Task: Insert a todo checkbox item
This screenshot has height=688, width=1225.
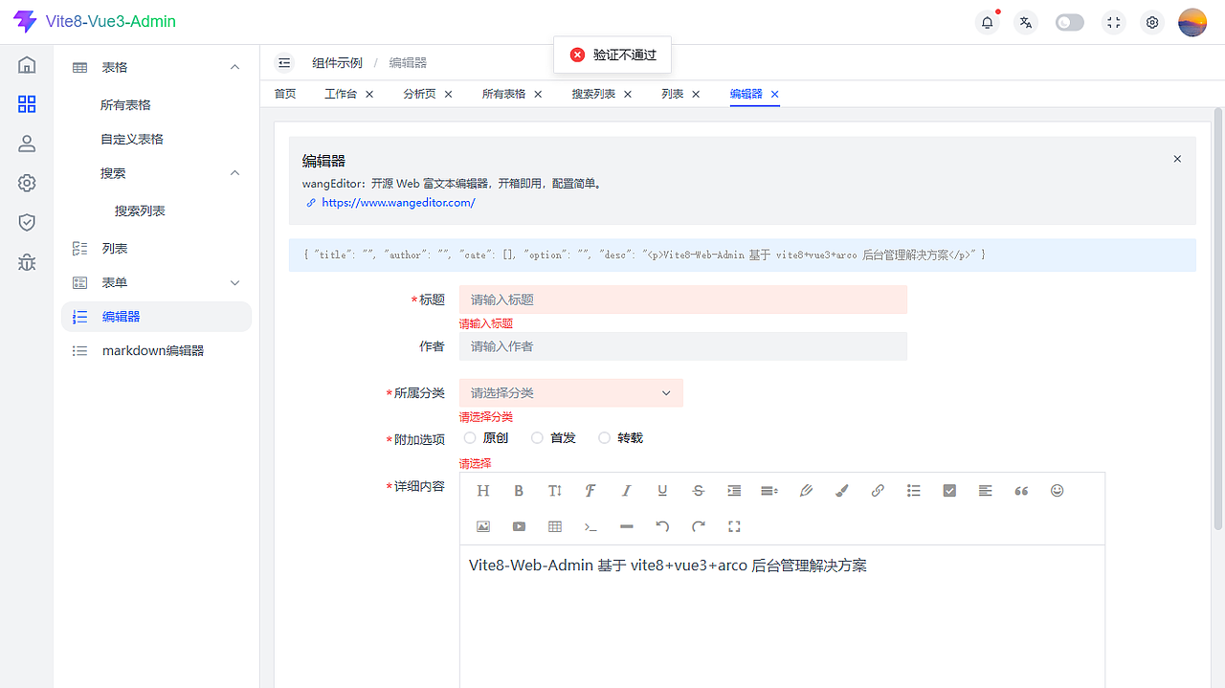Action: pyautogui.click(x=949, y=491)
